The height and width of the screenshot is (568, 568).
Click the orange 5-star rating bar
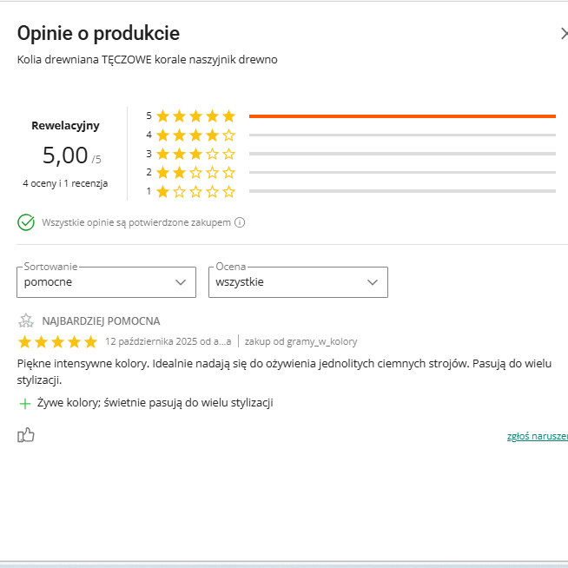tap(401, 116)
